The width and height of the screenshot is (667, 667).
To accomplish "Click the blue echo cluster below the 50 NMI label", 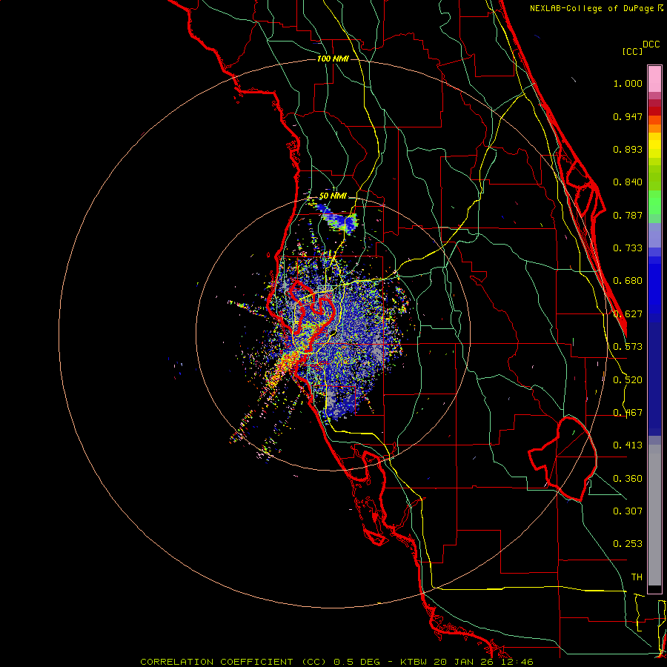I will coord(339,220).
